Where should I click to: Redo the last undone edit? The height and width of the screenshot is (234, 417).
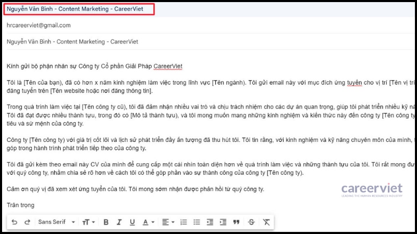click(27, 222)
